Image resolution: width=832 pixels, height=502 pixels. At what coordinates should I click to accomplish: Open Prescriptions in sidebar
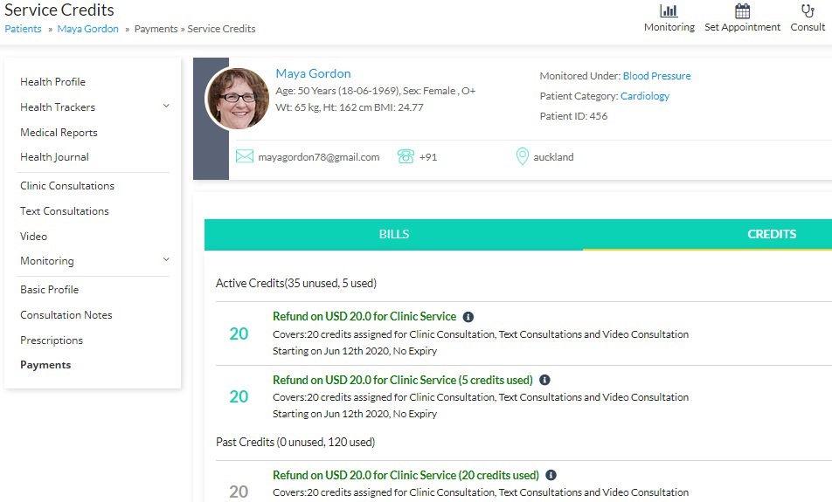coord(52,340)
